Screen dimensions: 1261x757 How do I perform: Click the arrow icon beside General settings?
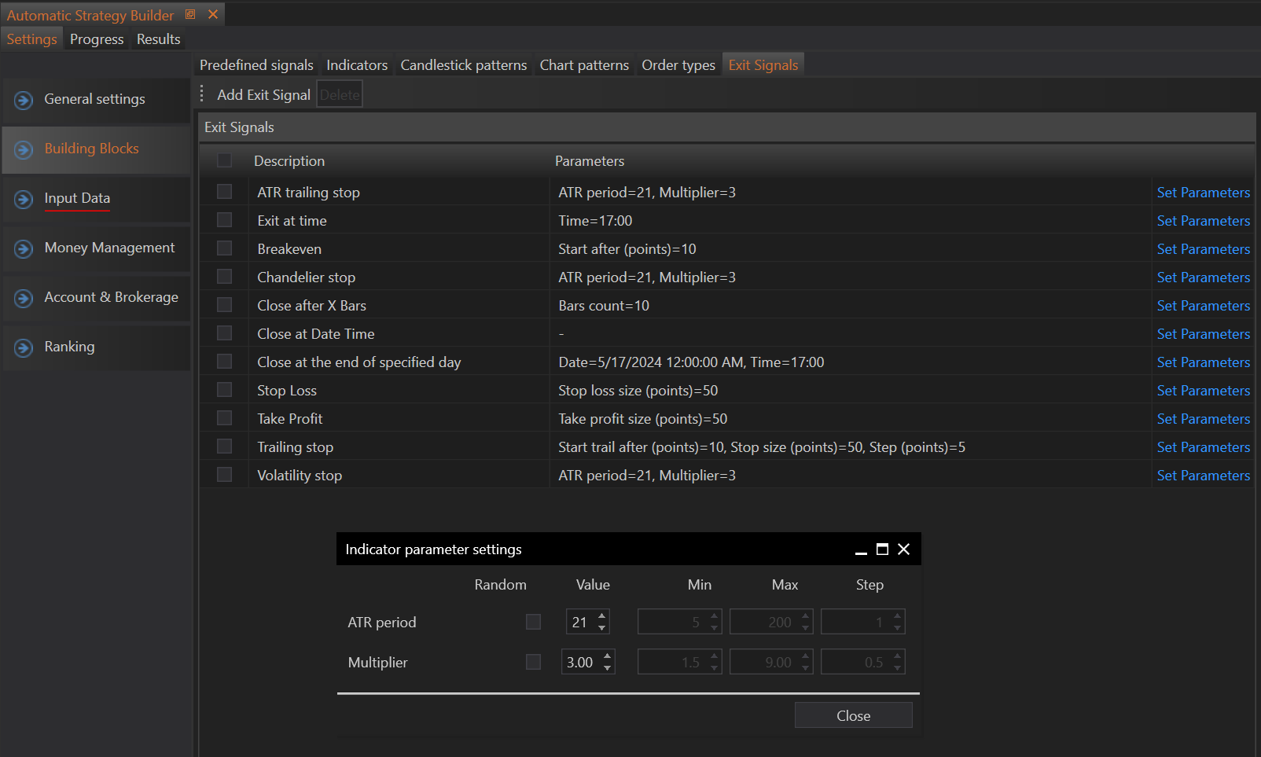coord(24,100)
